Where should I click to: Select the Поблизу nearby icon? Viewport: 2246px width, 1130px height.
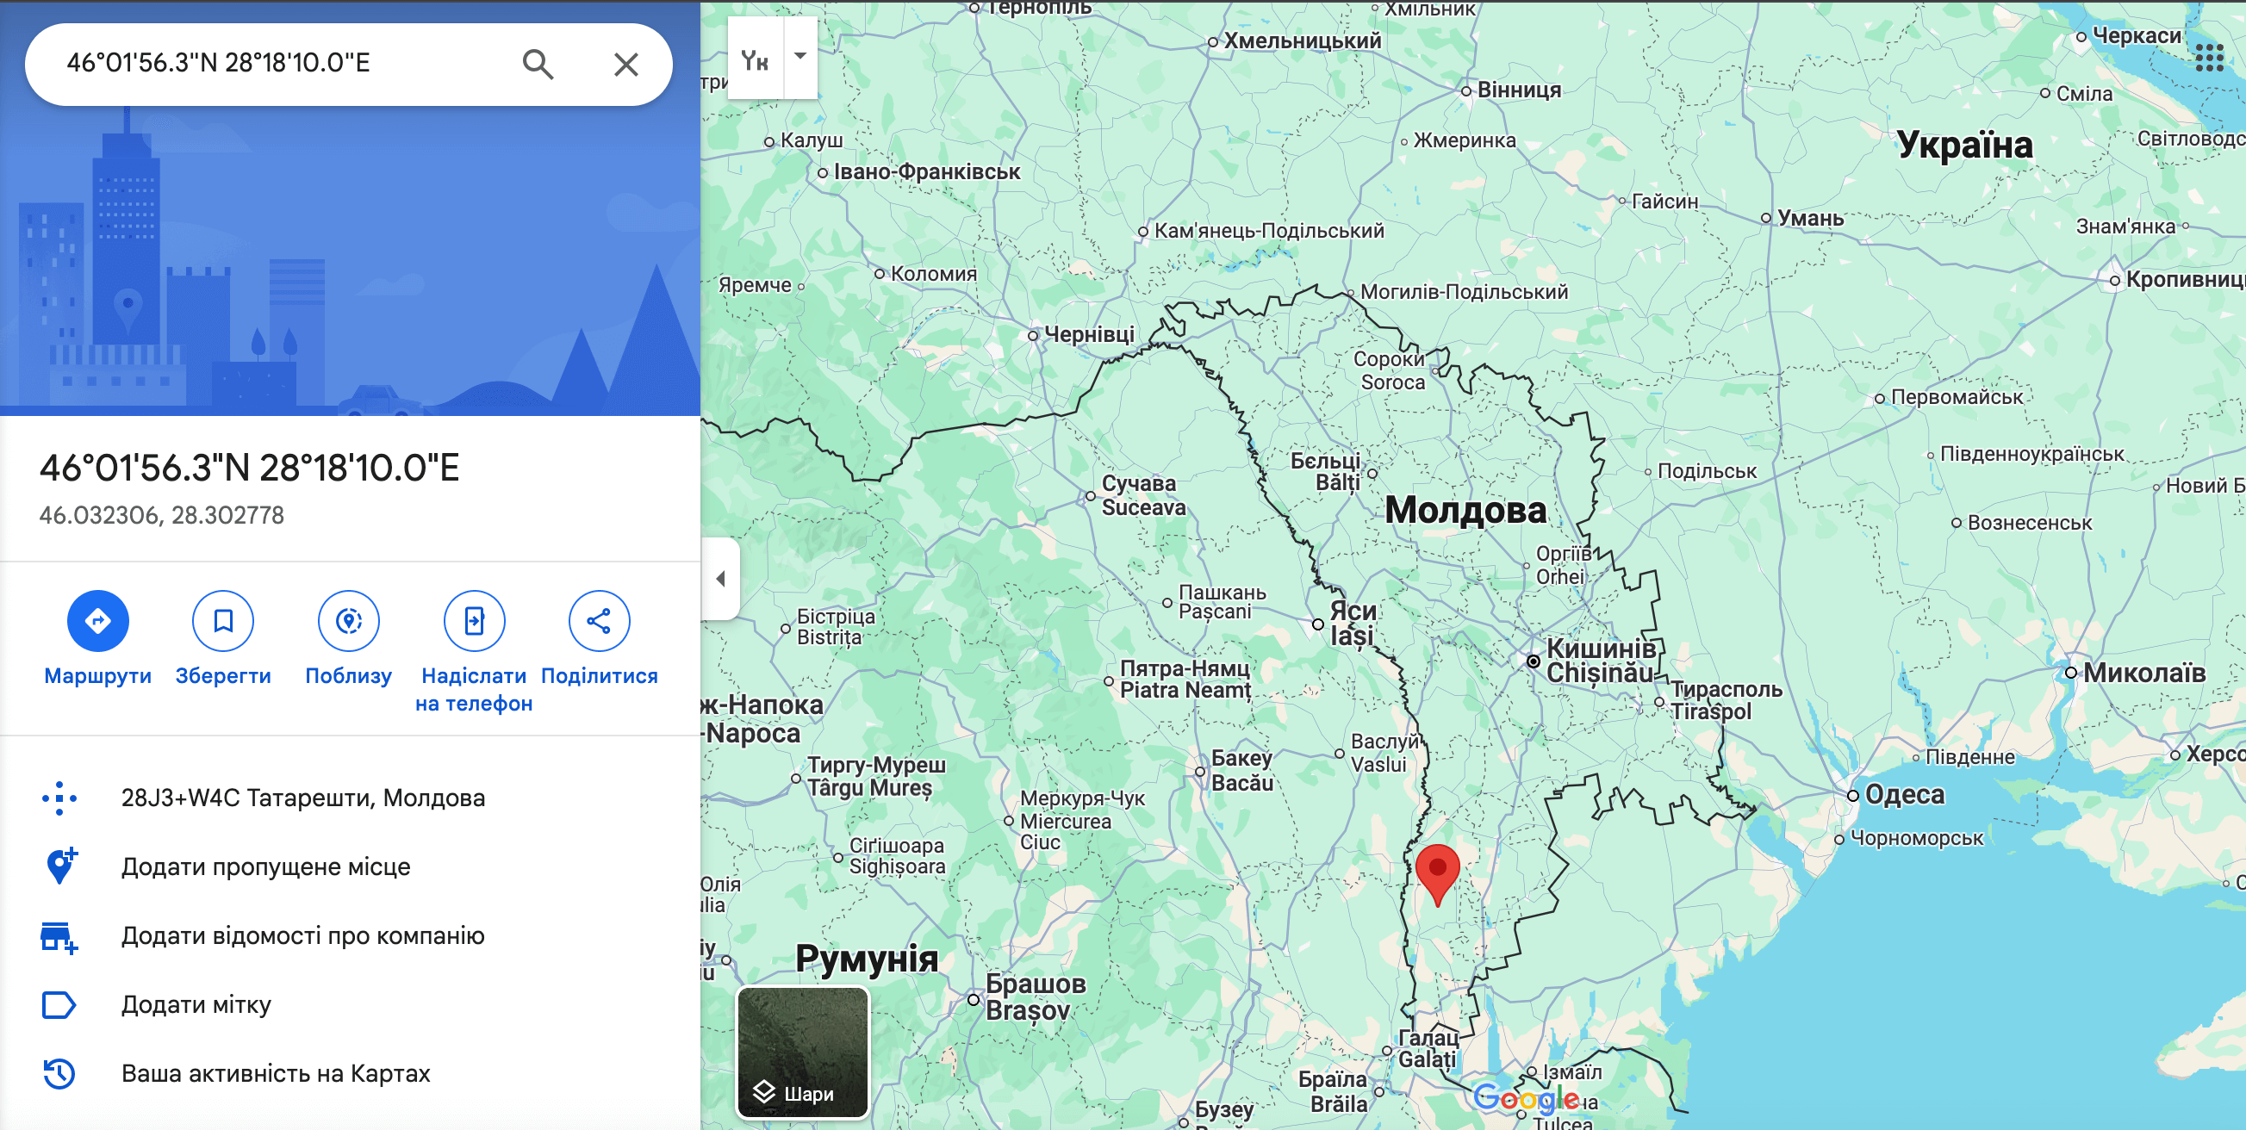349,621
